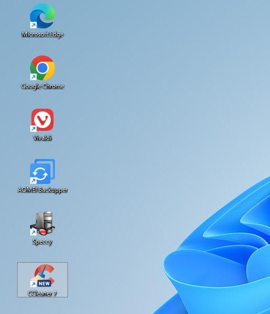
Task: Select the Google Chrome desktop icon
Action: click(42, 68)
